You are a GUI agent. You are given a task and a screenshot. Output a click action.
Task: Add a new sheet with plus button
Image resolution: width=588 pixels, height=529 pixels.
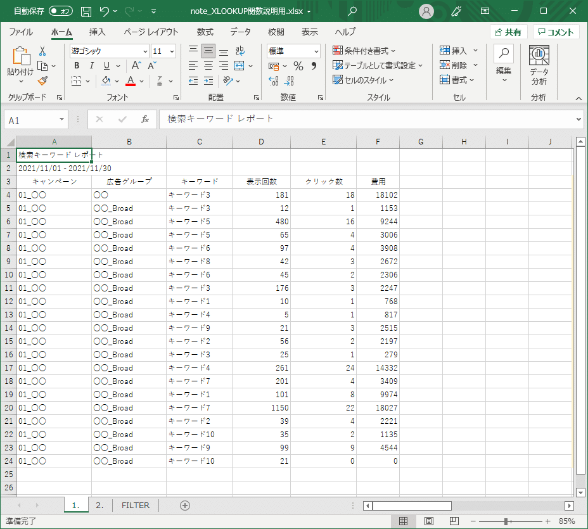pyautogui.click(x=185, y=506)
